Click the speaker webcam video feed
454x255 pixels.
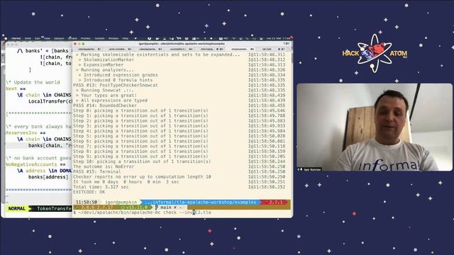point(375,127)
